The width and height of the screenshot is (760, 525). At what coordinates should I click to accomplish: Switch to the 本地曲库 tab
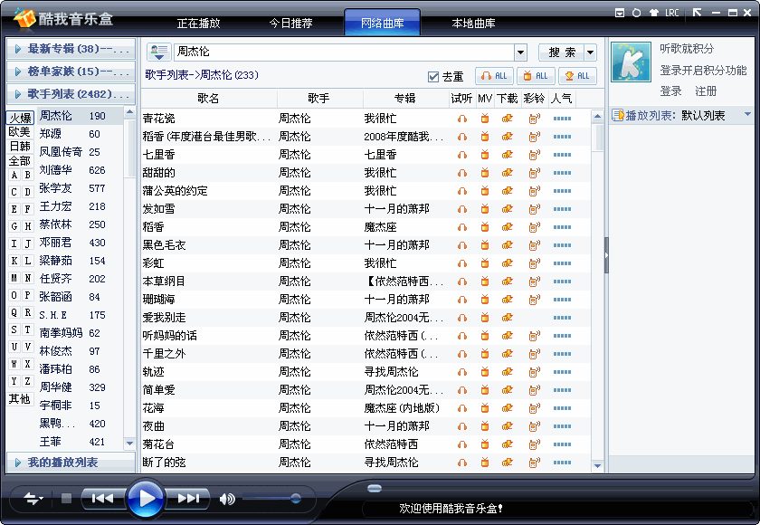(473, 24)
